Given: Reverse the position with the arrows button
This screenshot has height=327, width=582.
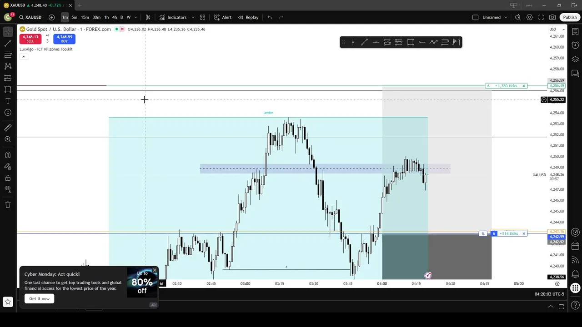Looking at the screenshot, I should pos(483,233).
